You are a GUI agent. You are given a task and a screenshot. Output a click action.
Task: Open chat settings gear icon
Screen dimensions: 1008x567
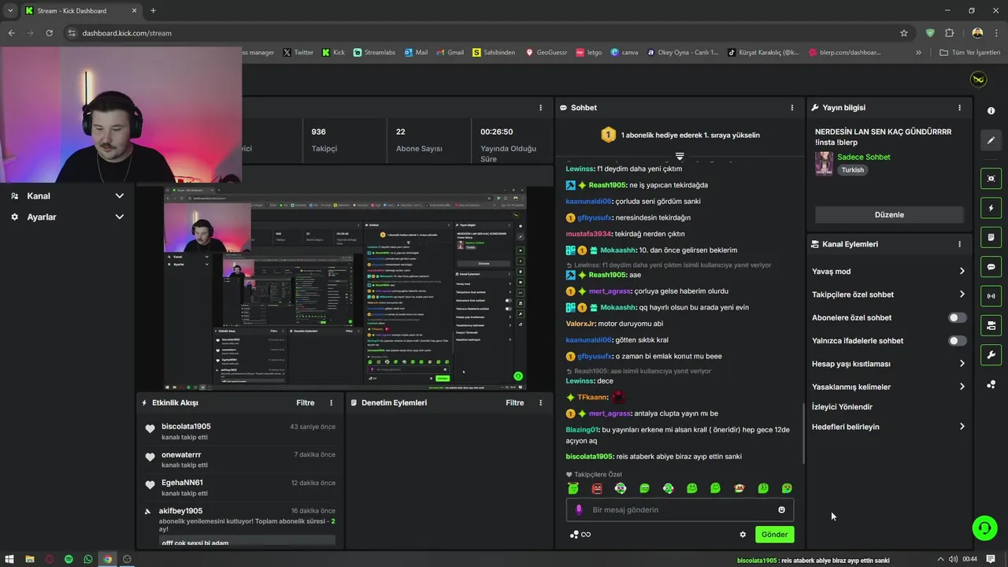743,534
